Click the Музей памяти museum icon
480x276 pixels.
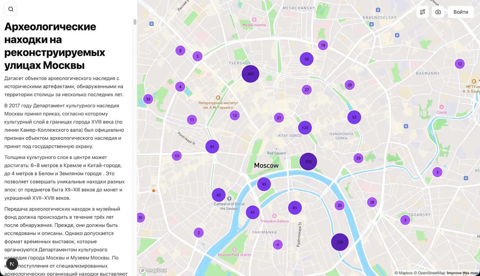(x=254, y=20)
